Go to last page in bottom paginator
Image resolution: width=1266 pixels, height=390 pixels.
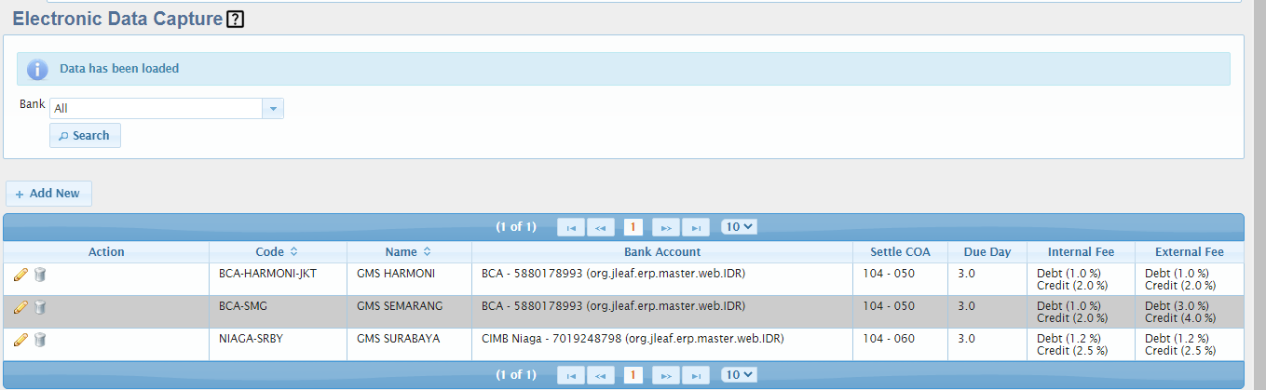(696, 375)
